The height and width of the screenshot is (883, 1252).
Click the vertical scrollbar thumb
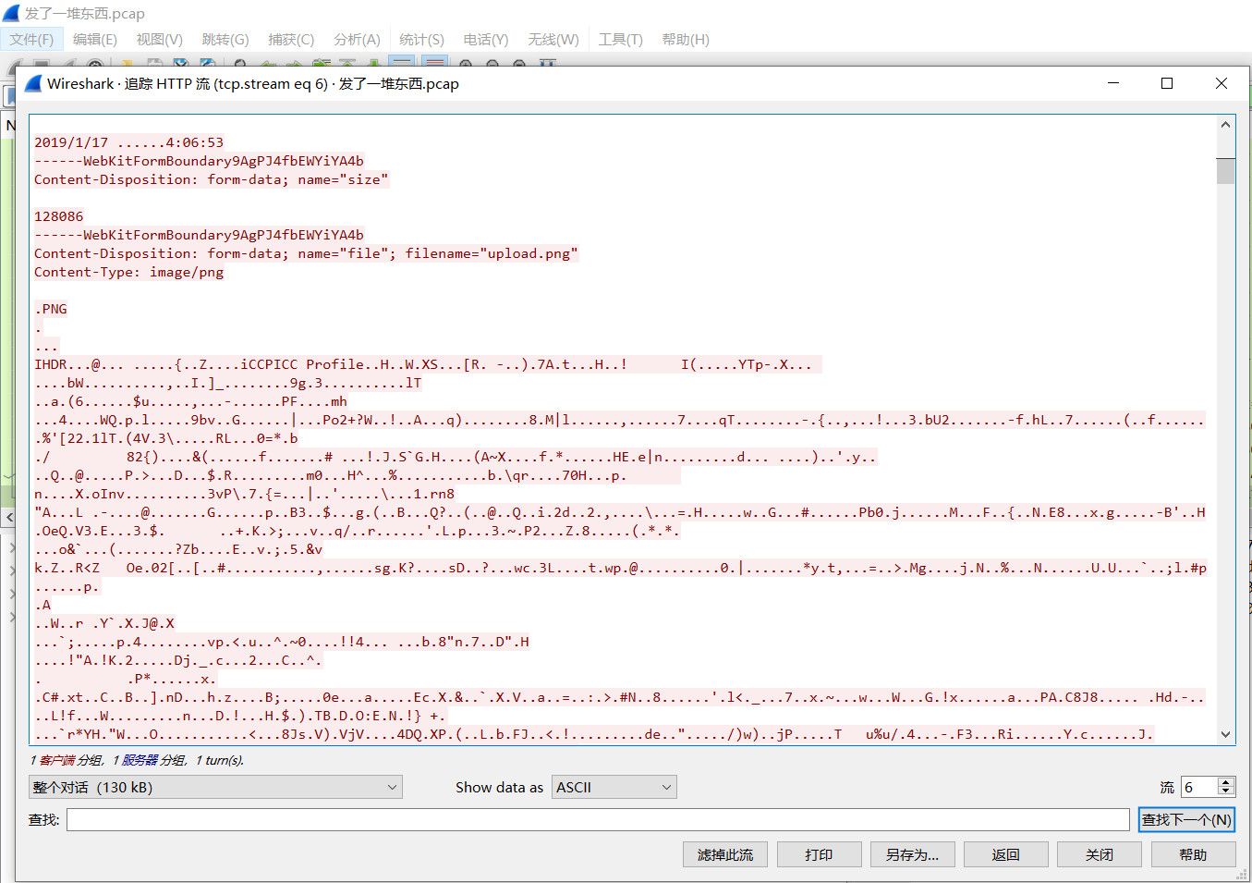point(1226,171)
